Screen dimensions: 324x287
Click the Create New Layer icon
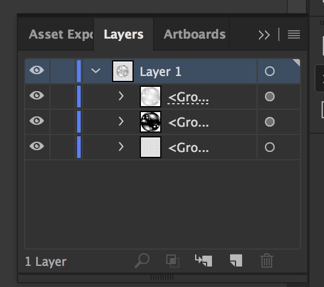(x=236, y=260)
